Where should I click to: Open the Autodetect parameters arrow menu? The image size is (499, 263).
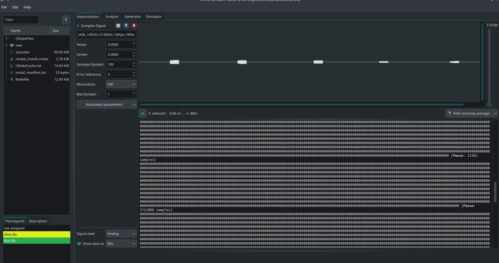pyautogui.click(x=134, y=104)
